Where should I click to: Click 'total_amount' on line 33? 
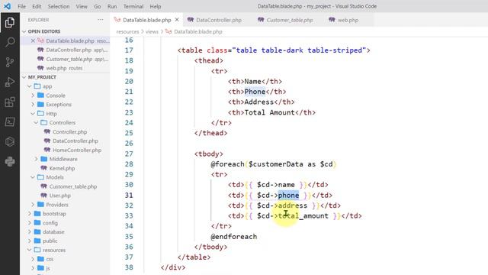[303, 215]
